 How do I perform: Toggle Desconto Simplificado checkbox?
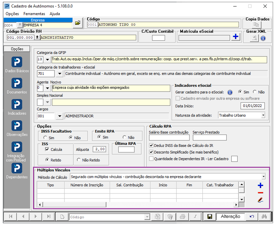[152, 152]
